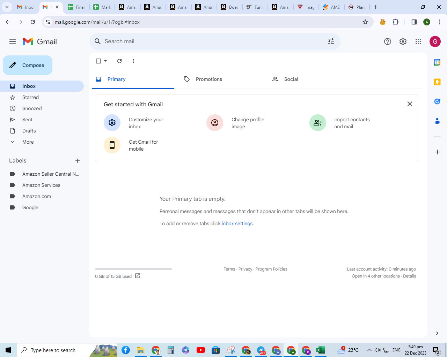The width and height of the screenshot is (447, 357).
Task: Open Excel from the taskbar
Action: coord(321,350)
